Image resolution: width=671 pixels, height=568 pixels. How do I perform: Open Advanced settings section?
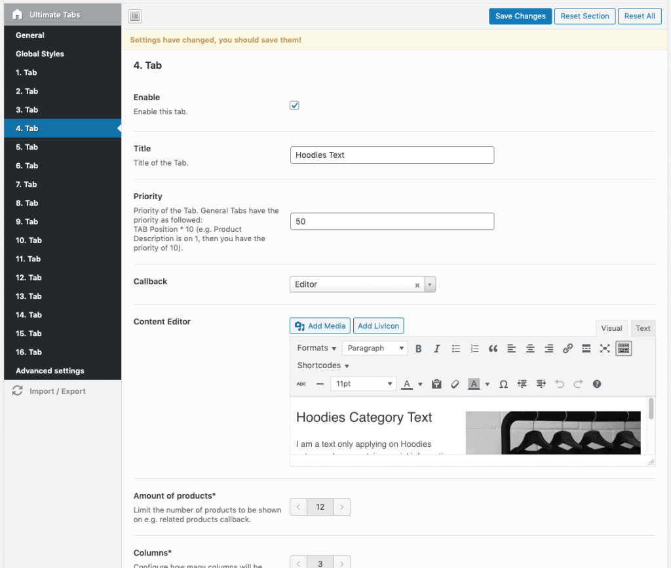pos(62,371)
